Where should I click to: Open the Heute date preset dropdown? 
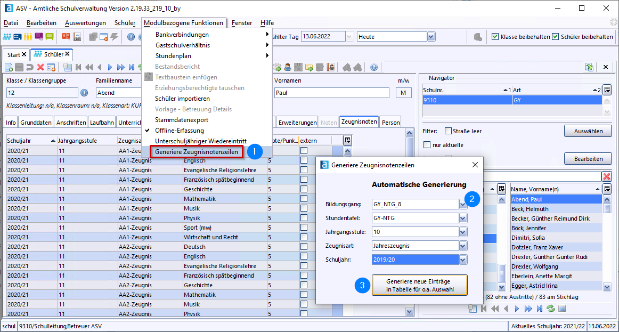431,37
